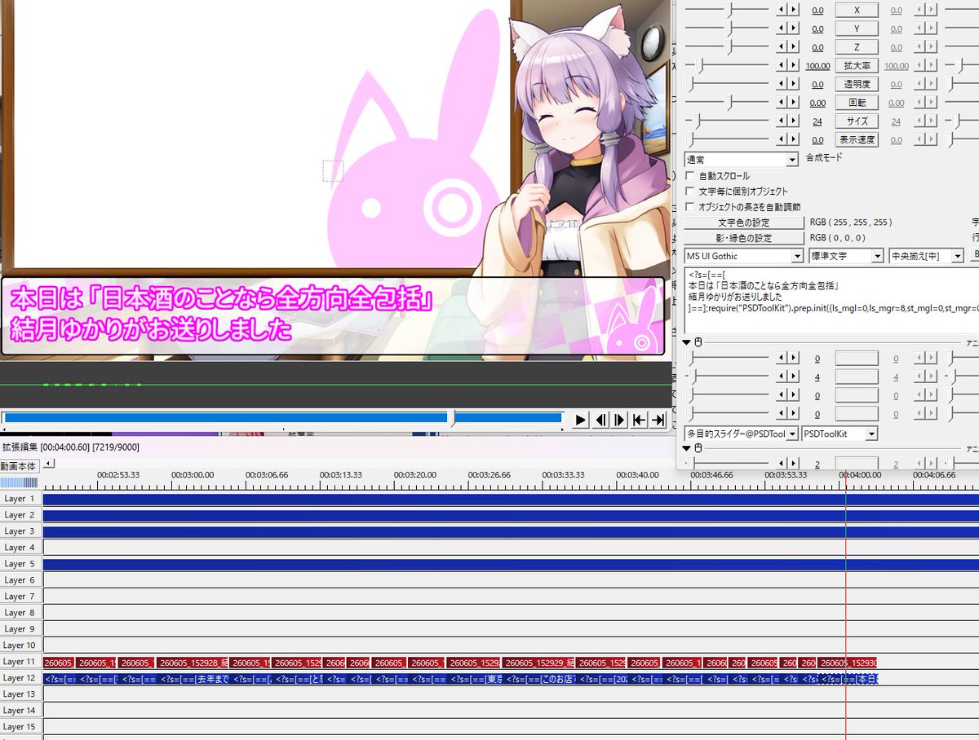979x740 pixels.
Task: Toggle visibility of Layer 11
Action: click(x=20, y=662)
